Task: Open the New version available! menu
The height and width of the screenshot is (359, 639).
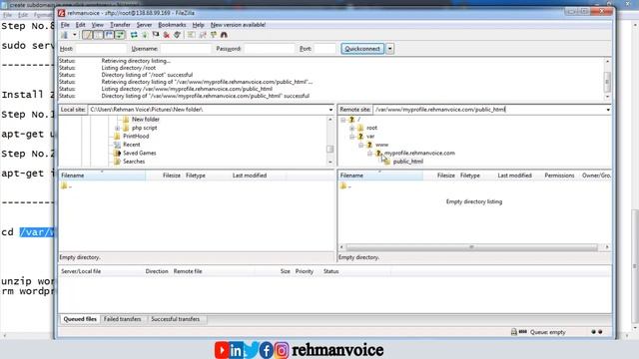Action: (238, 25)
